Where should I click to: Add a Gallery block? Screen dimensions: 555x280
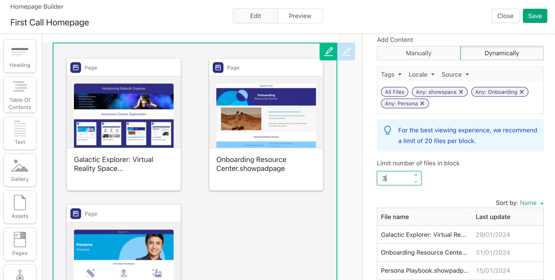tap(20, 170)
